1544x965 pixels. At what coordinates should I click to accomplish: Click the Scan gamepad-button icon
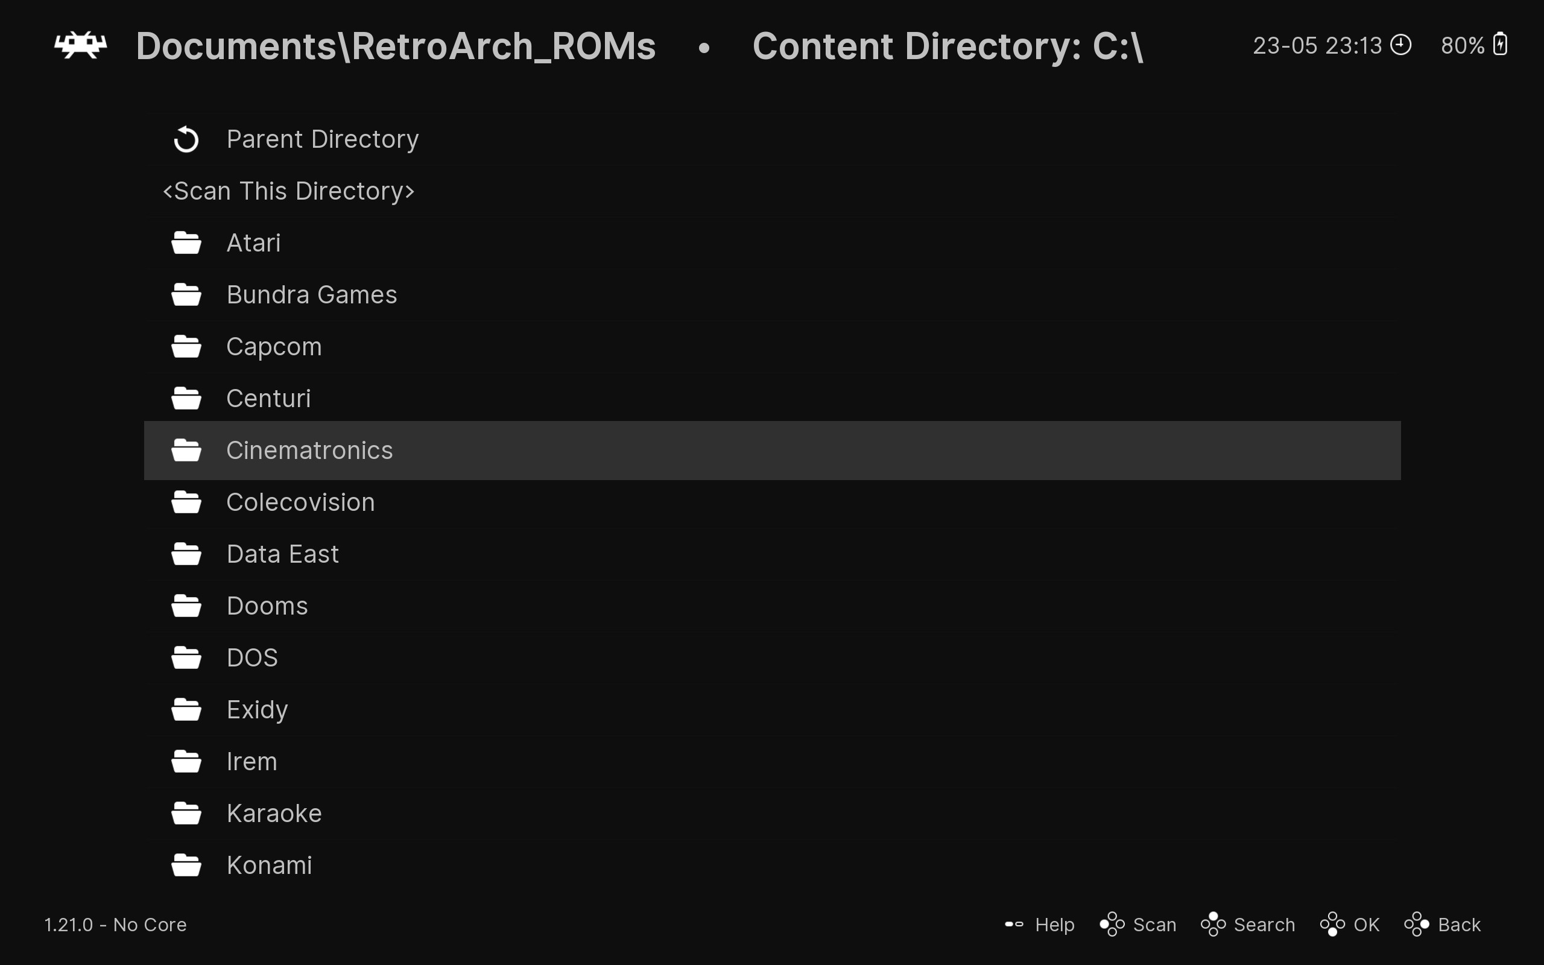coord(1112,924)
